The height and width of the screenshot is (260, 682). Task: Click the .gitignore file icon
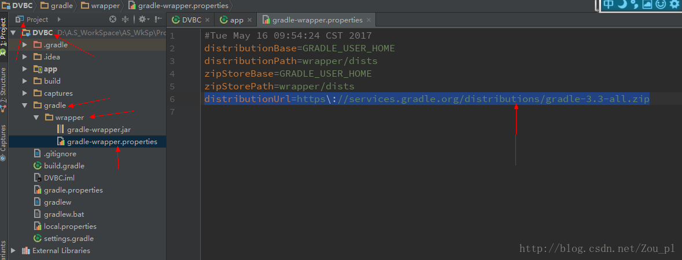(x=38, y=154)
